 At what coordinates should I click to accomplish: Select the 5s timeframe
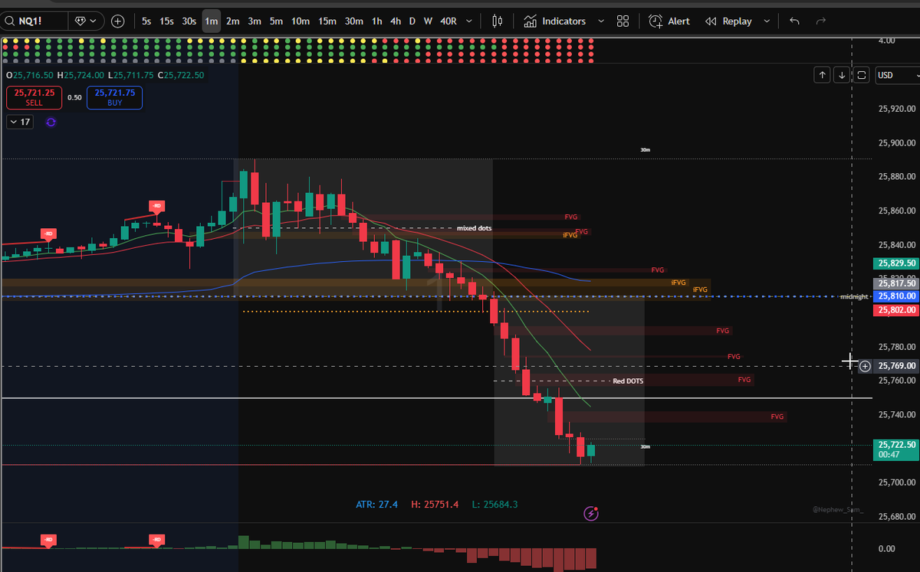[146, 21]
